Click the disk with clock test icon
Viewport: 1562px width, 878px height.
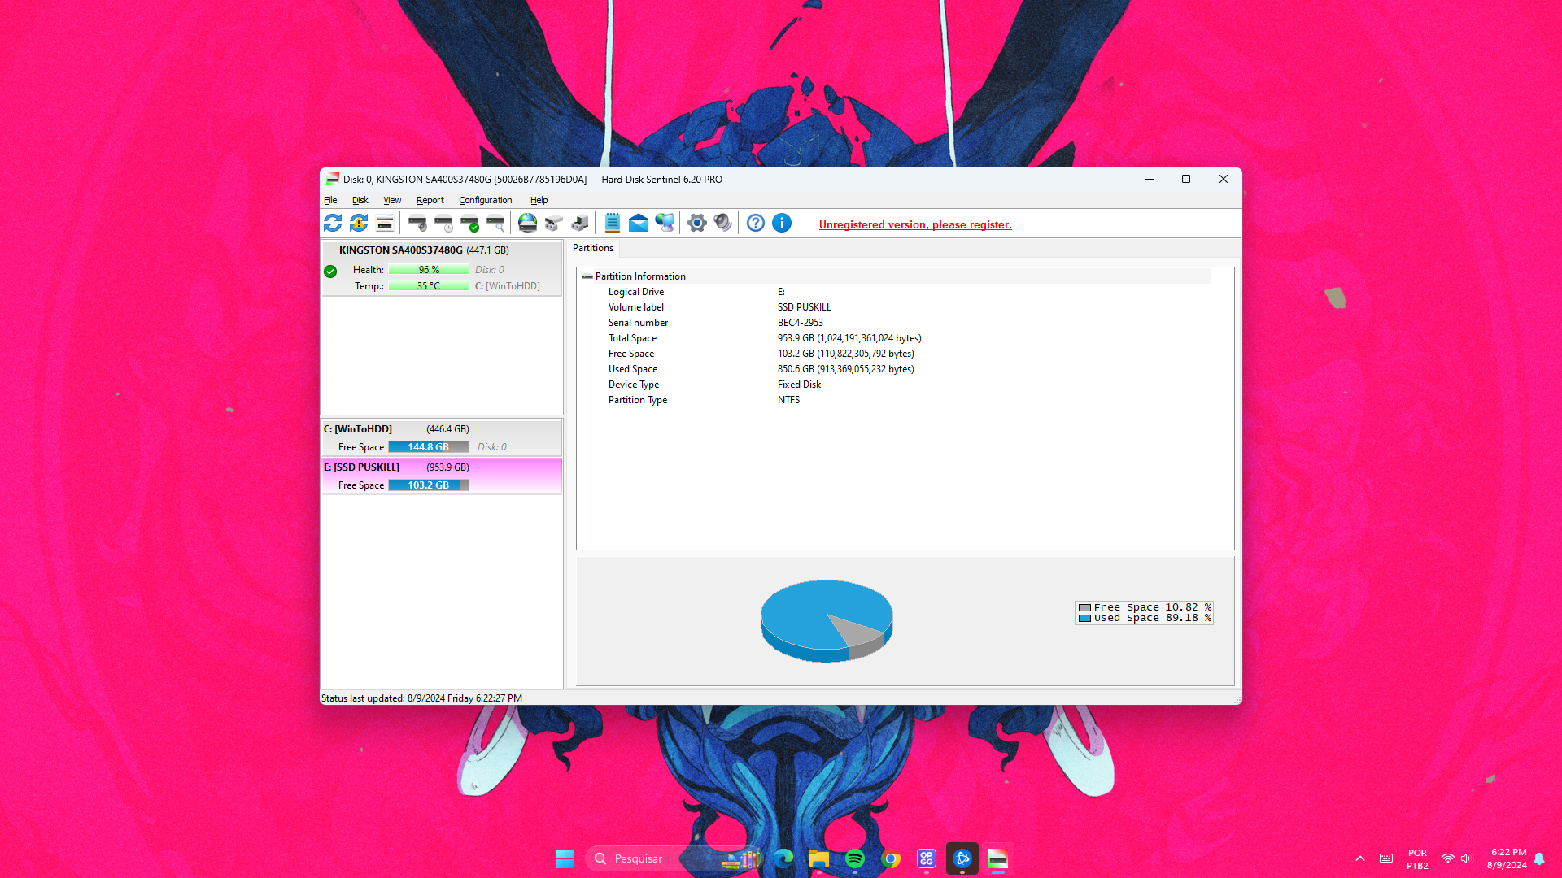(443, 223)
